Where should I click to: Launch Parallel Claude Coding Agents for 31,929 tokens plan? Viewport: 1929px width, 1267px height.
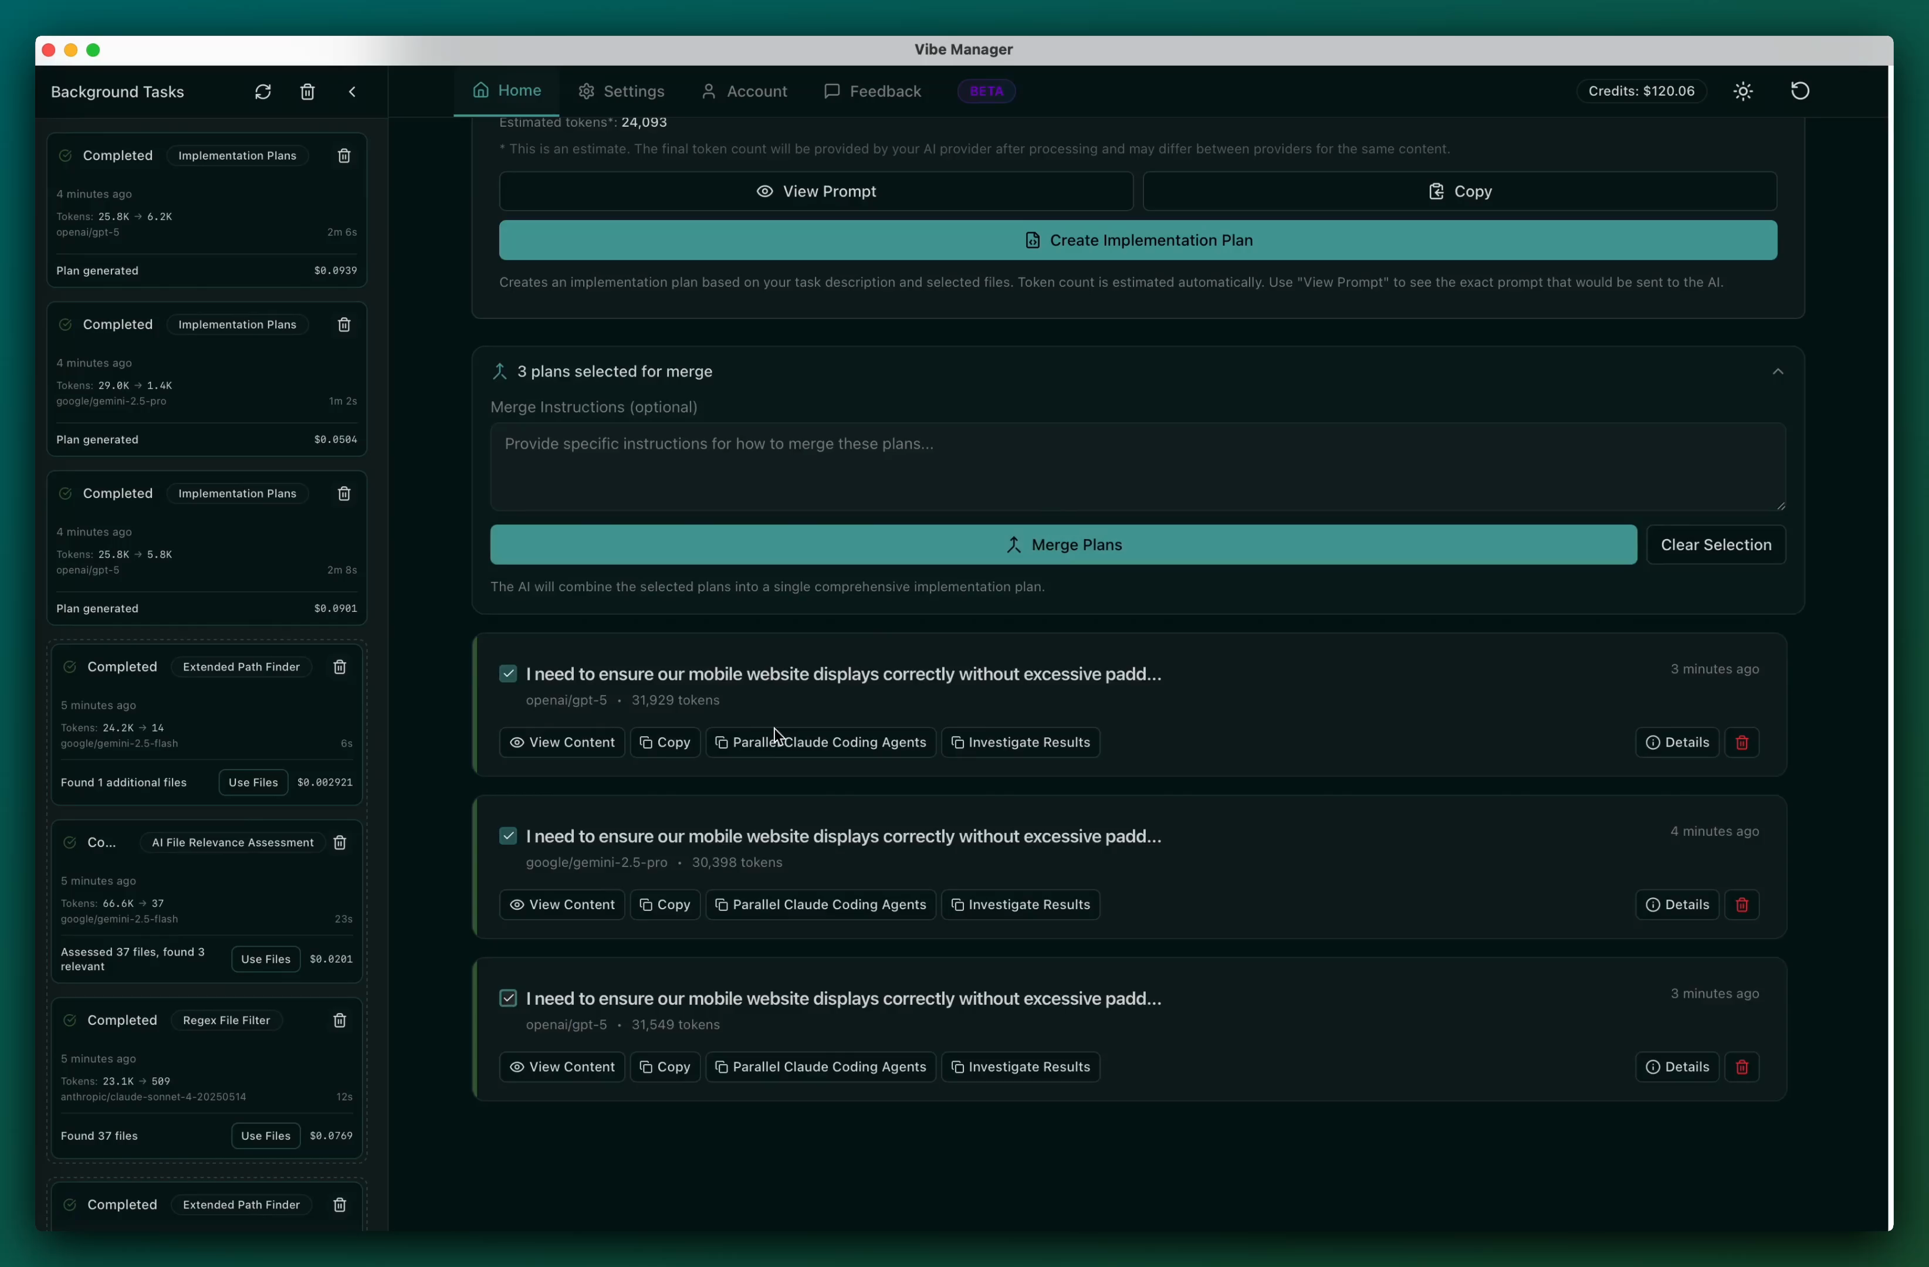pos(821,742)
